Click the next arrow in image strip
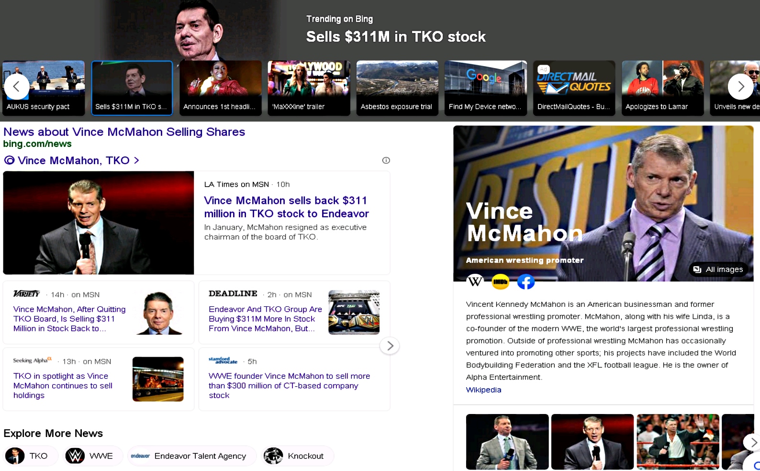 pos(752,442)
